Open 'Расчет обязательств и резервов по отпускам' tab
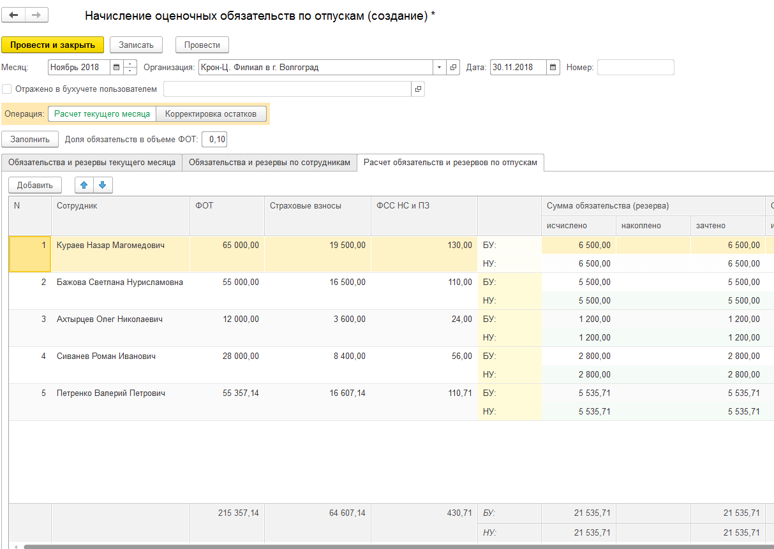This screenshot has height=549, width=774. pos(450,163)
